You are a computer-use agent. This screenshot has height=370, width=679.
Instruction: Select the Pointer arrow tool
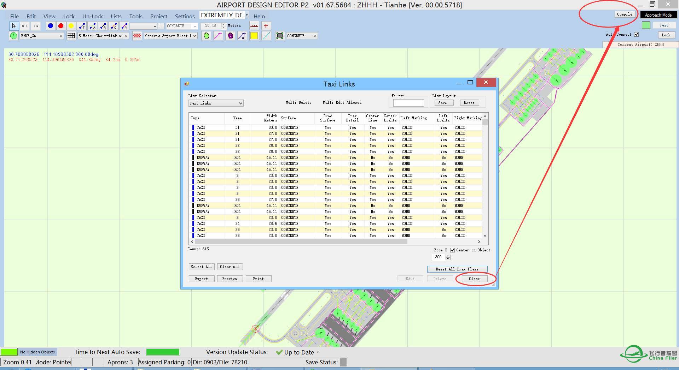click(14, 26)
